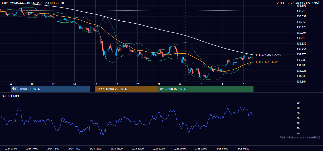Click the bottom time label 2/24 20:00

137,149
